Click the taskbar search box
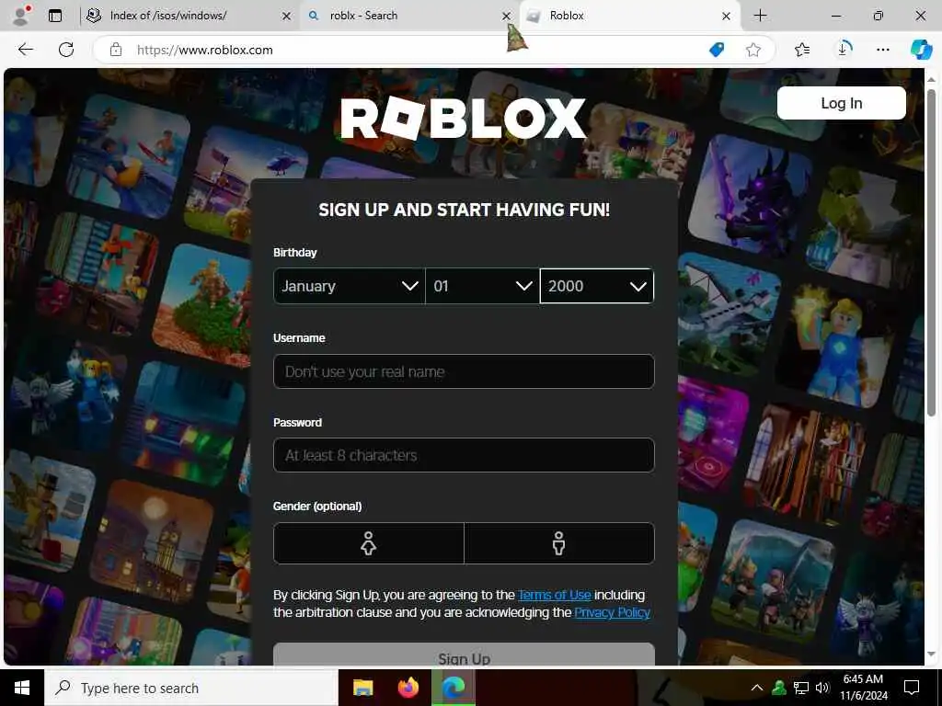 191,688
